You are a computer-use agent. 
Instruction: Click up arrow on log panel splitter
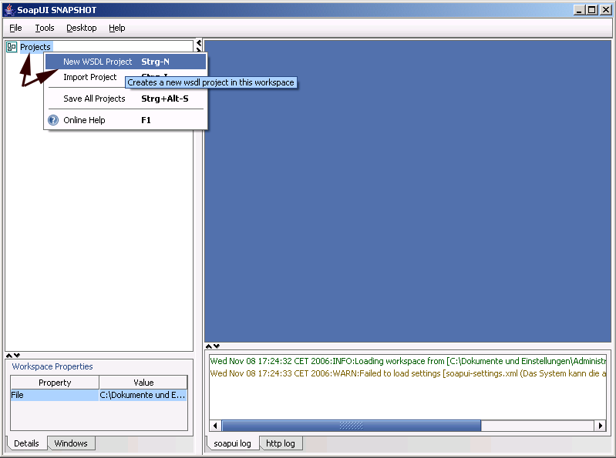(x=209, y=346)
